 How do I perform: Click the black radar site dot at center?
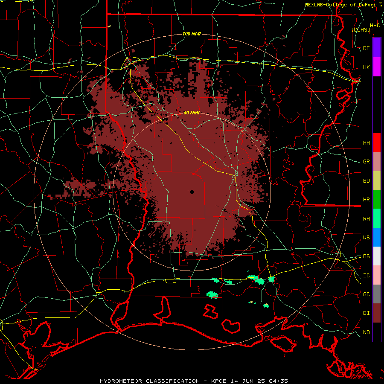(192, 192)
